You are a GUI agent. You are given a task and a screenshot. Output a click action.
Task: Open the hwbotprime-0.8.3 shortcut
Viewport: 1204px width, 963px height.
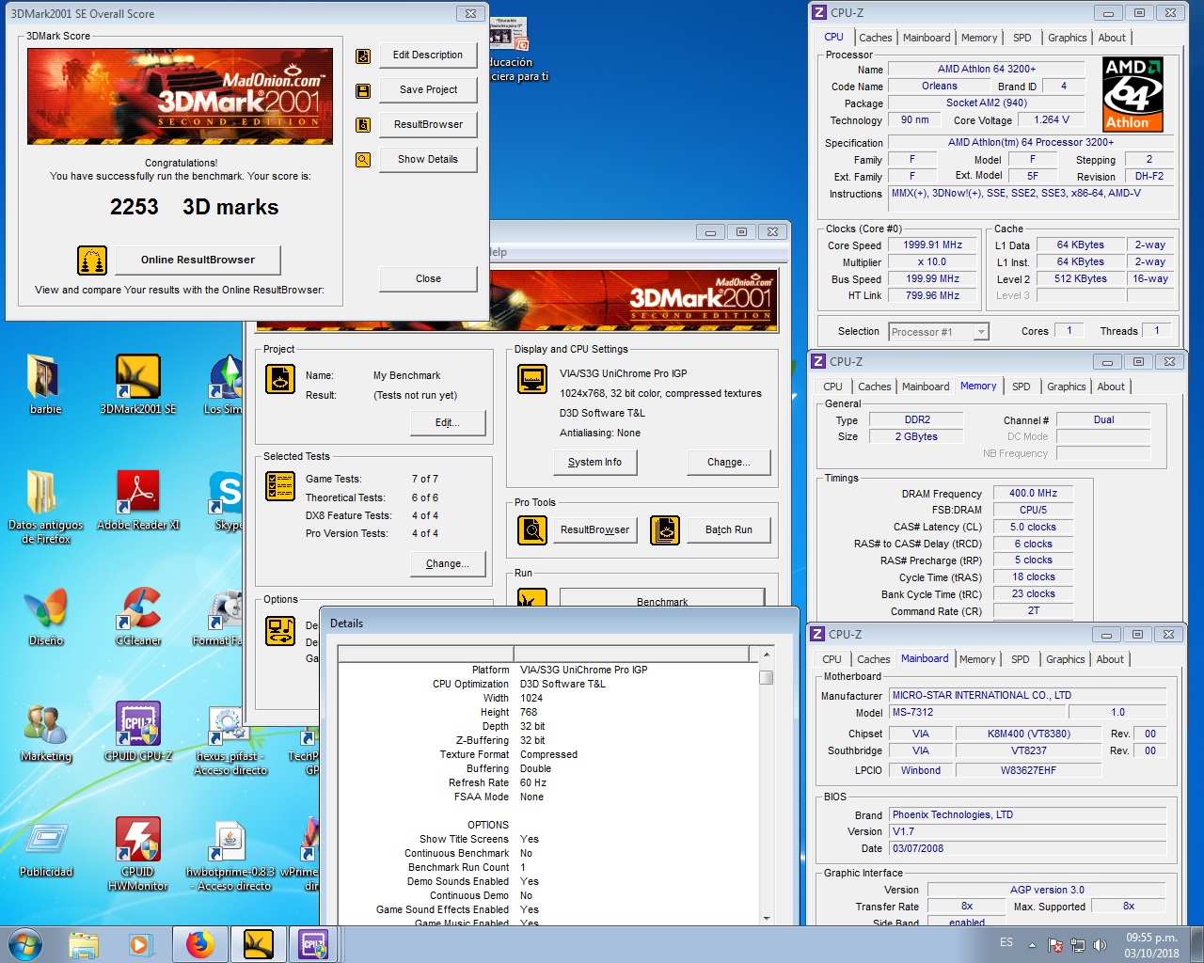pyautogui.click(x=230, y=854)
